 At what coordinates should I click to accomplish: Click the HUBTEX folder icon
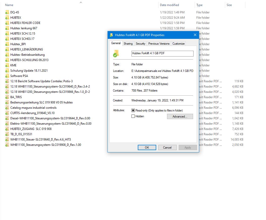tap(7, 17)
